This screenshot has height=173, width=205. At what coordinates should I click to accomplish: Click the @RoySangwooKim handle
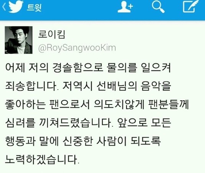click(77, 48)
